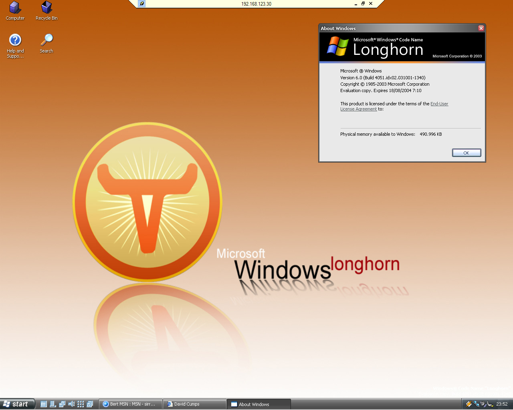Click the dotted grid quick launch icon
Screen dimensions: 513x410
81,404
